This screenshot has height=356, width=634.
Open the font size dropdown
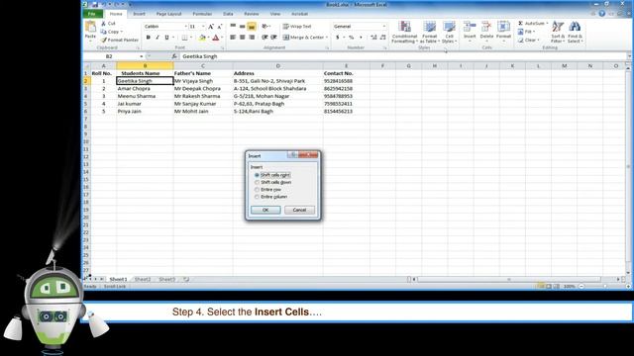[x=203, y=27]
